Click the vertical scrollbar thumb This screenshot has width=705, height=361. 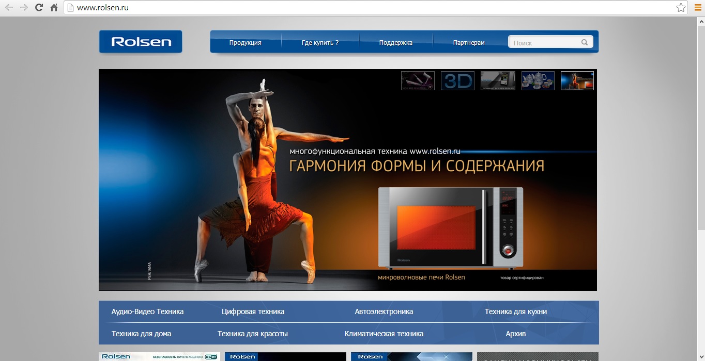[701, 127]
